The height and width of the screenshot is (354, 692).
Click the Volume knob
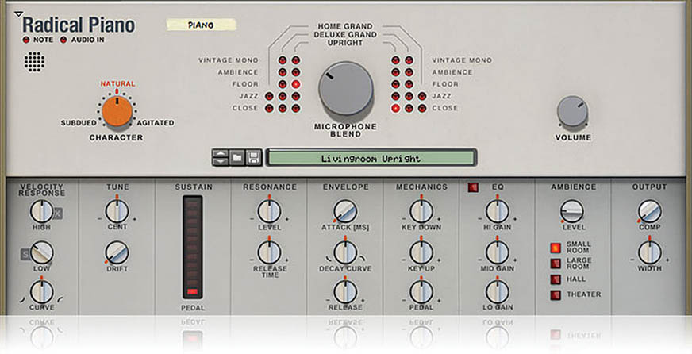[x=572, y=112]
